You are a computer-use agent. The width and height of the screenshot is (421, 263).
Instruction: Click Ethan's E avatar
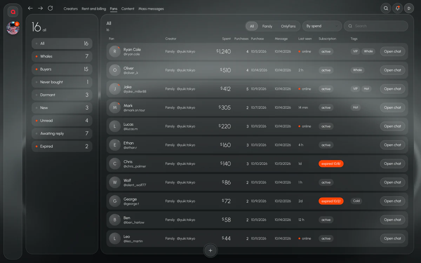tap(115, 145)
